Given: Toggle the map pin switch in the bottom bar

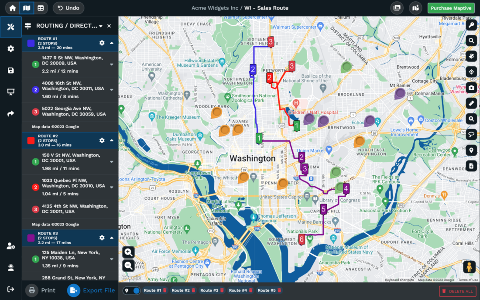Looking at the screenshot, I should click(131, 291).
